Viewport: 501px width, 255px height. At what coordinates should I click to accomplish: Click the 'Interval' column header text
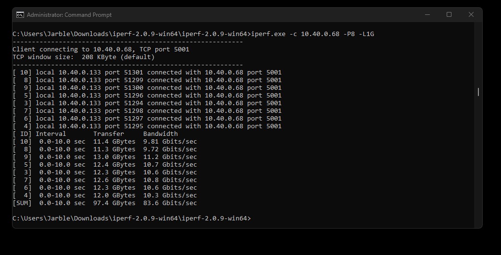pos(51,134)
